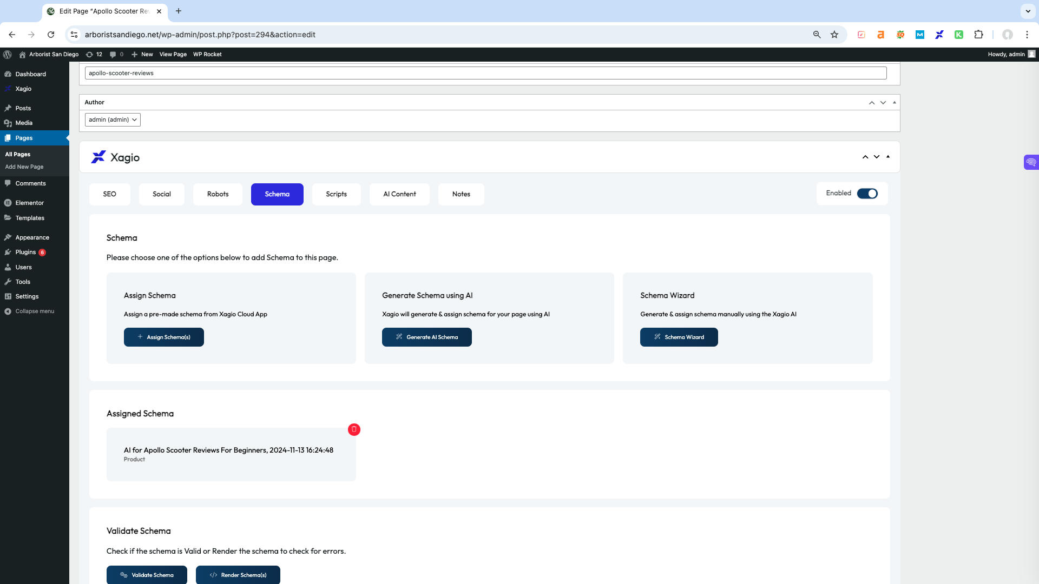Move Author box up
This screenshot has width=1039, height=584.
[x=872, y=102]
